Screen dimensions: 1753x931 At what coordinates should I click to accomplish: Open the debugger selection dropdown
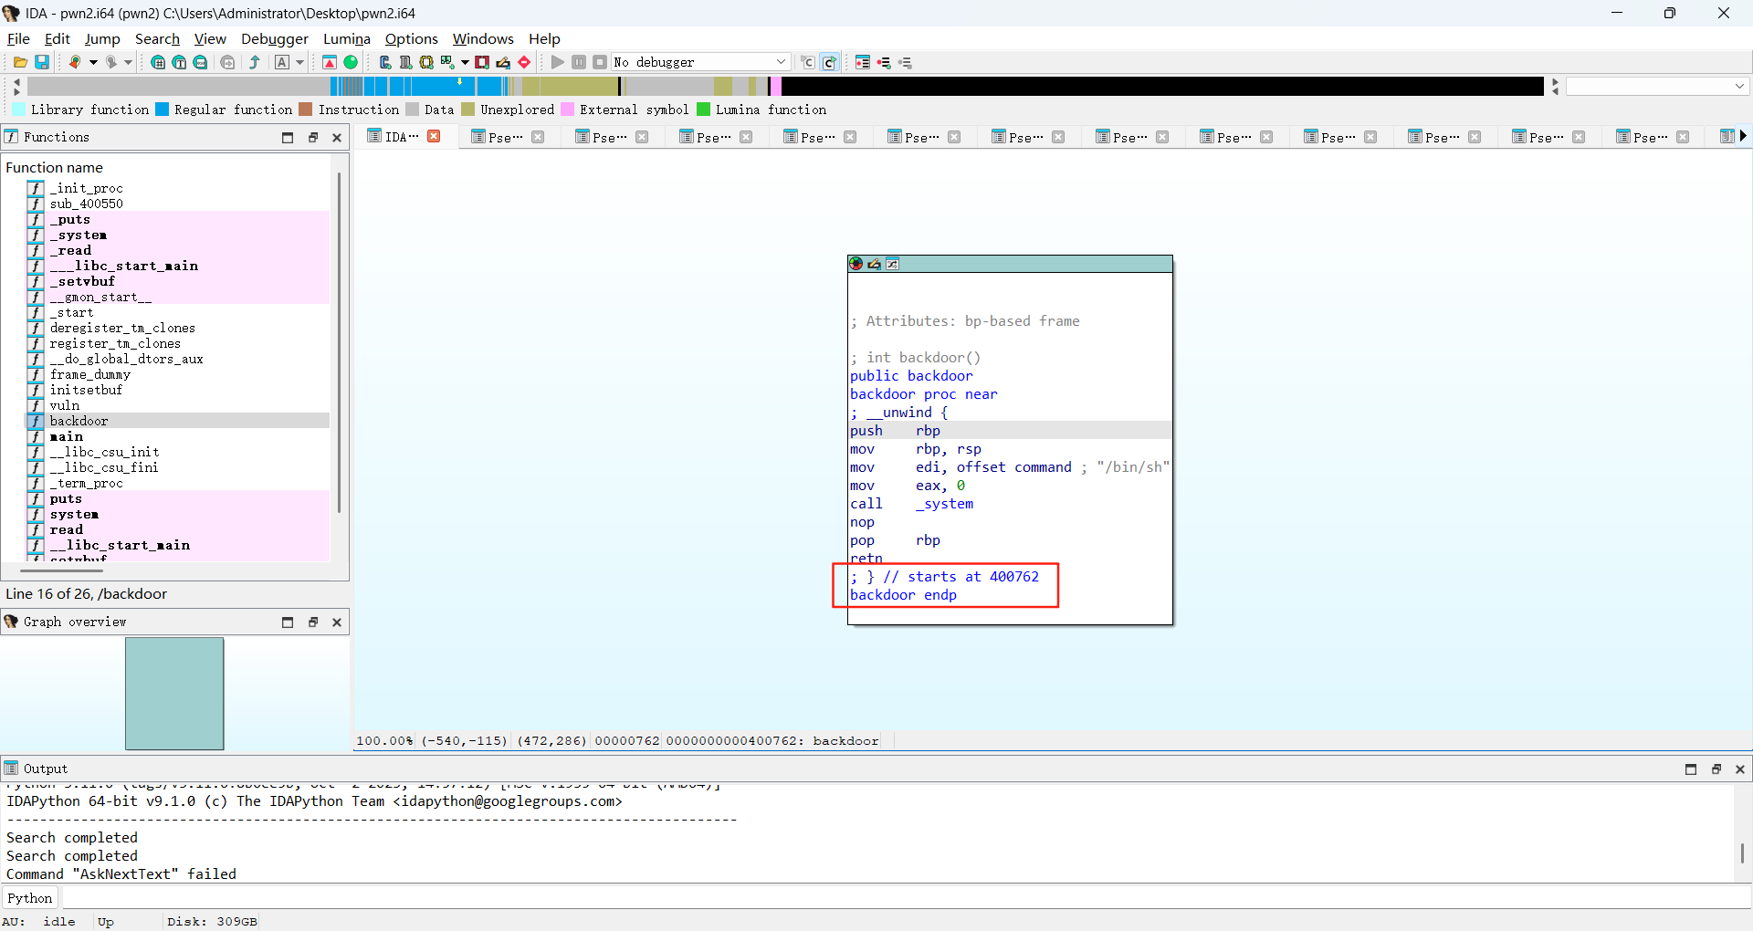pos(699,62)
